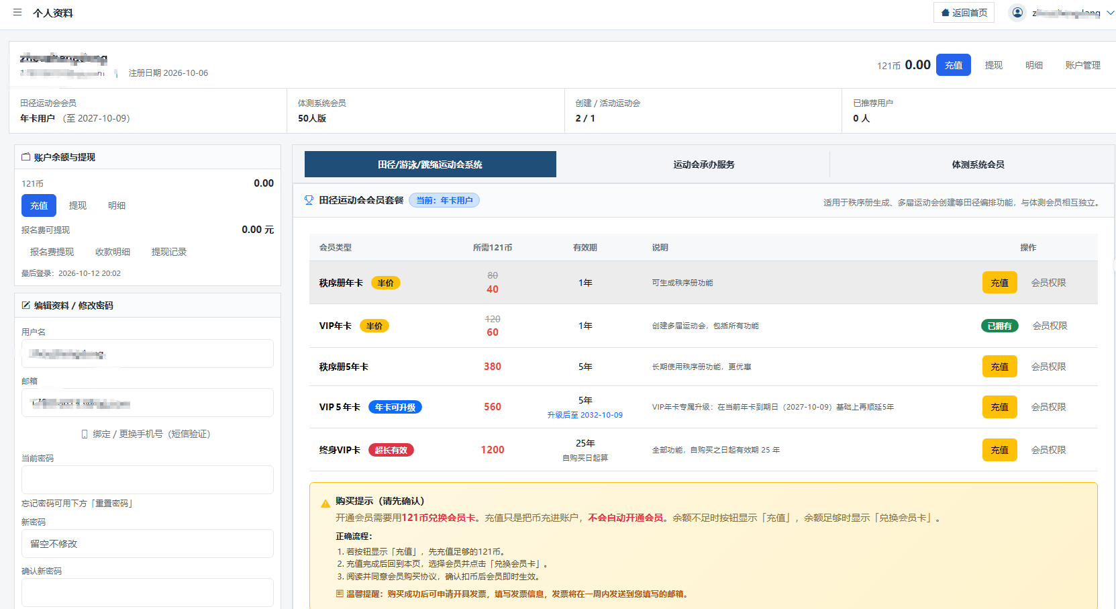The image size is (1116, 609).
Task: Switch to 田径/游泳/跳绳运动会系统 tab
Action: pyautogui.click(x=430, y=165)
